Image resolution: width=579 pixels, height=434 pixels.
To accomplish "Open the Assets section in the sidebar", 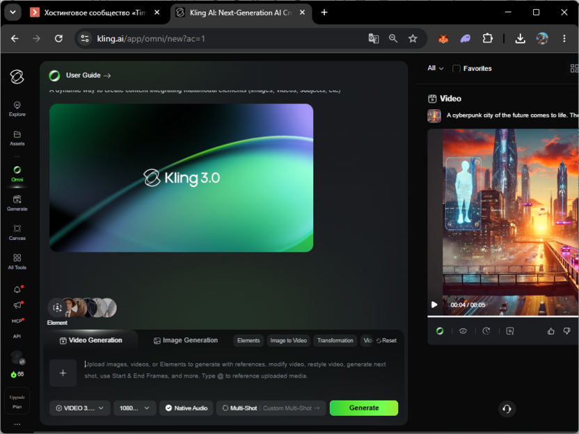I will (x=17, y=138).
